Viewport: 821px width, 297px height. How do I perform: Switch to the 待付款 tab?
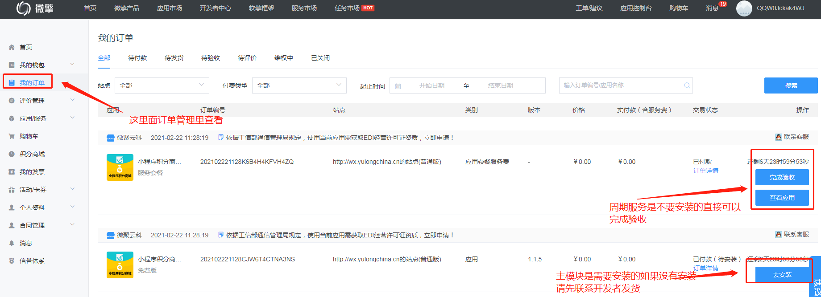tap(137, 58)
